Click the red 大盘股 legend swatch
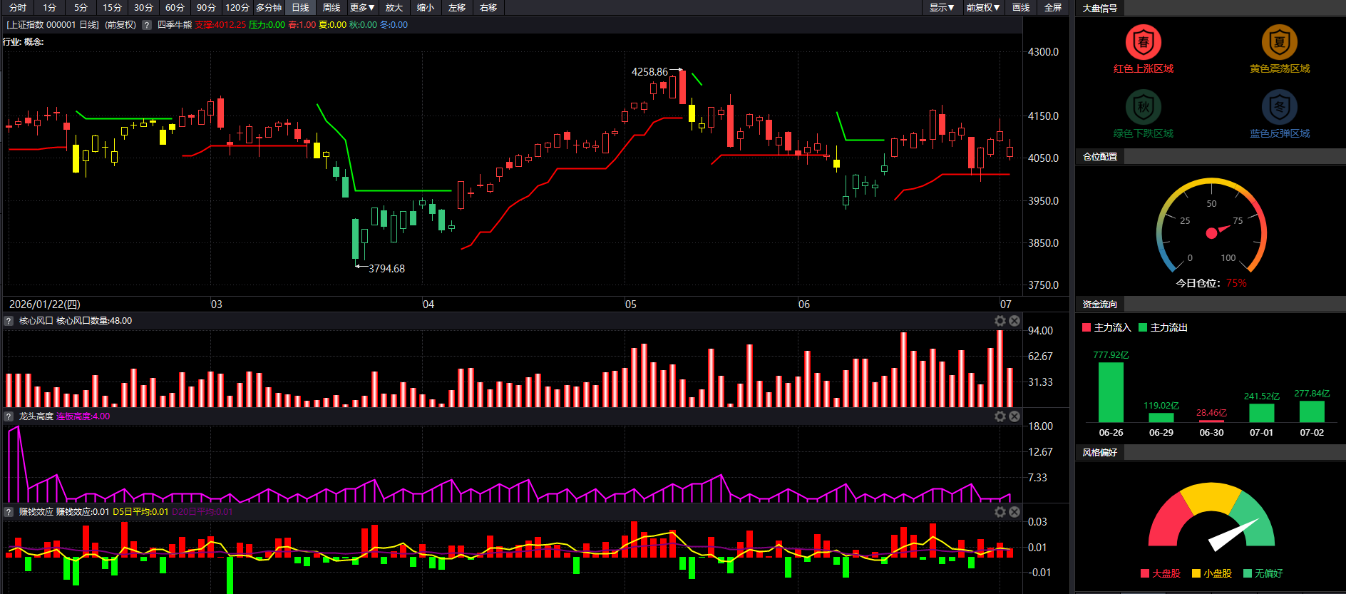 pyautogui.click(x=1145, y=573)
